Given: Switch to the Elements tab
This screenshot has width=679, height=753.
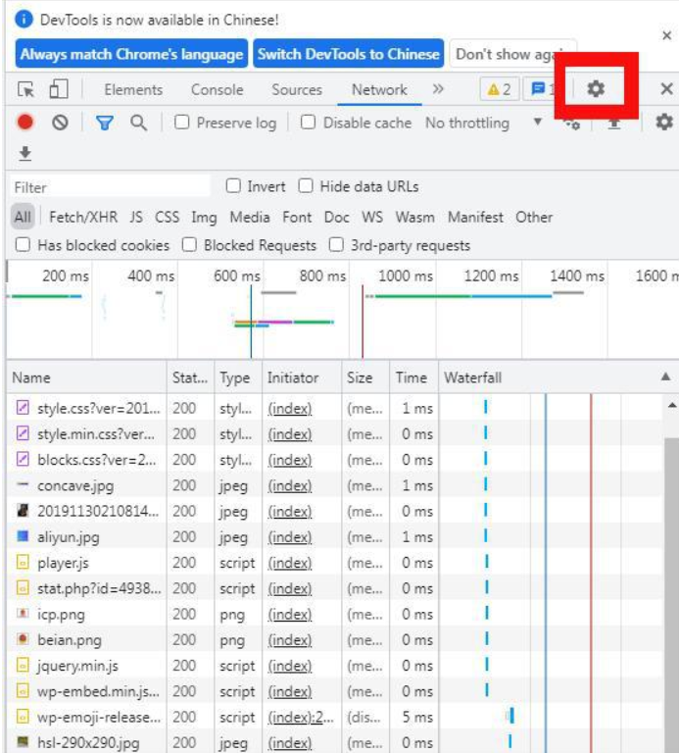Looking at the screenshot, I should click(x=133, y=90).
